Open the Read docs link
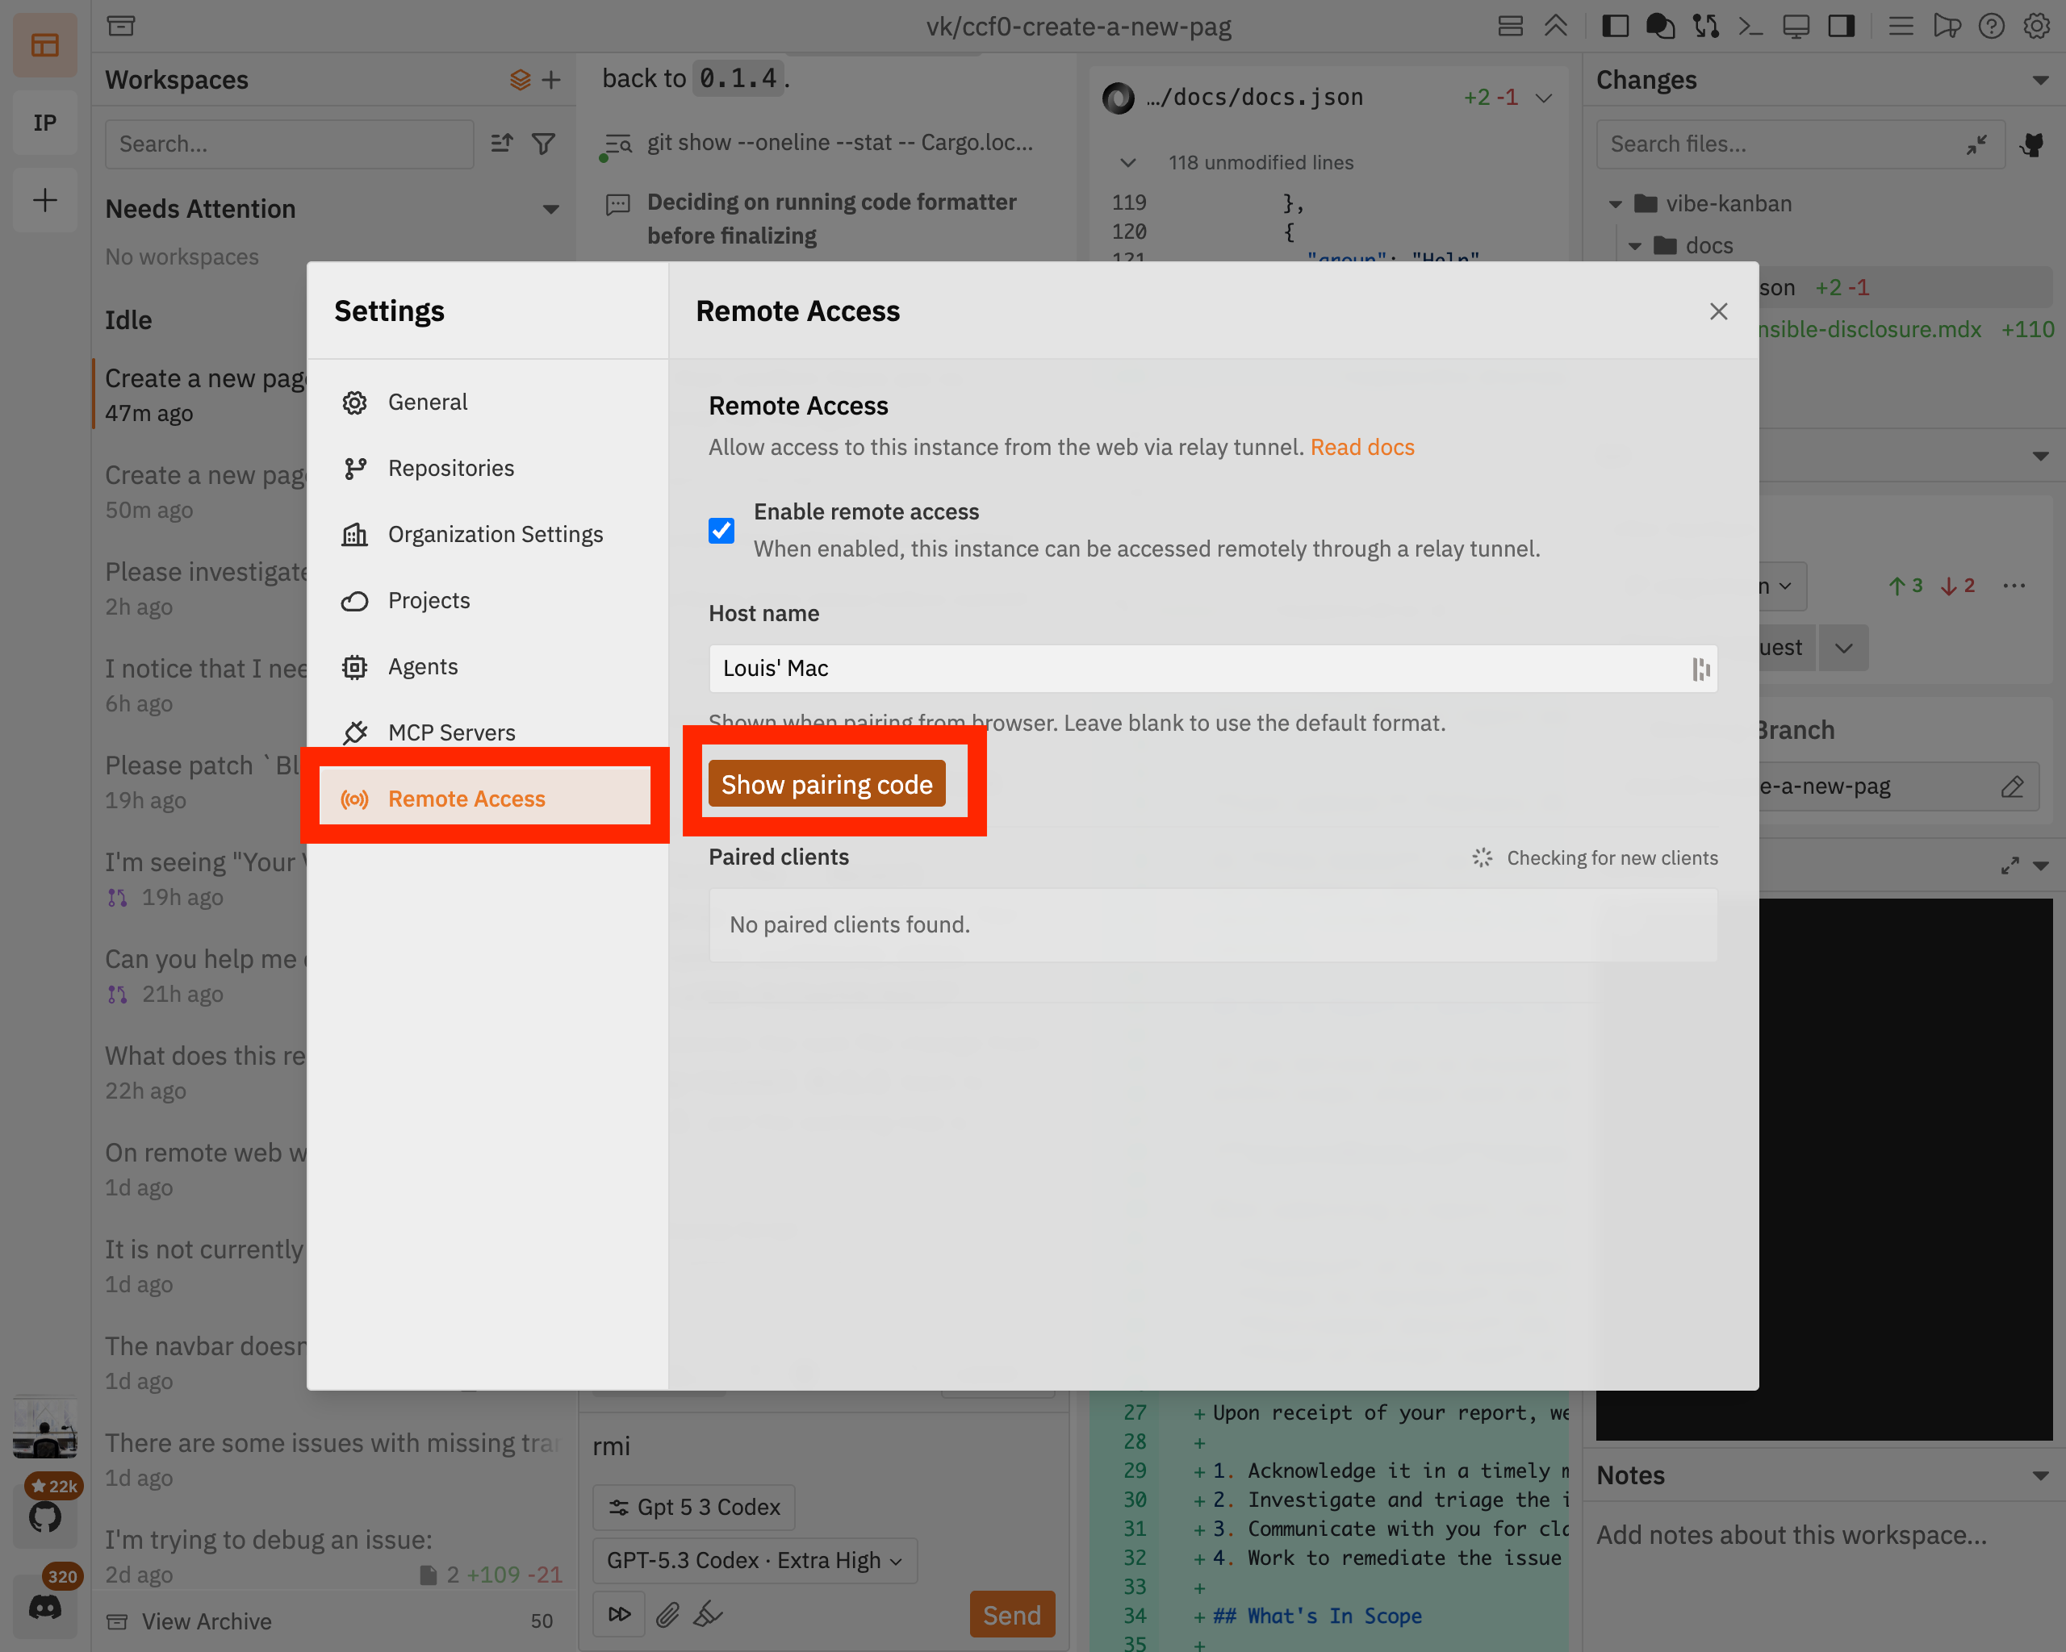The height and width of the screenshot is (1652, 2066). pos(1361,446)
